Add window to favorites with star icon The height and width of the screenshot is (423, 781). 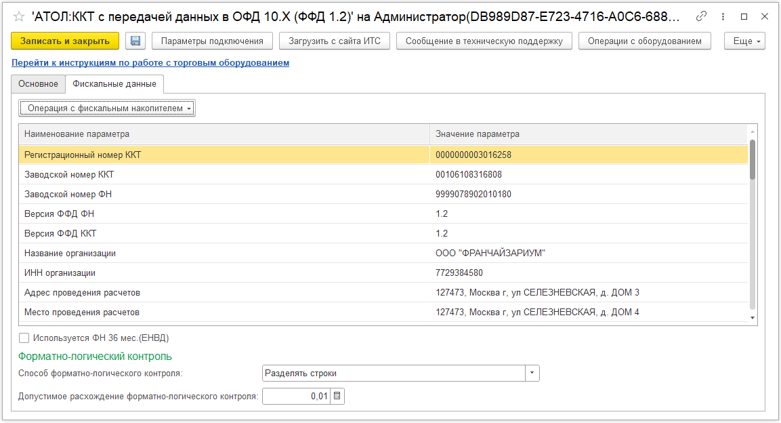coord(18,16)
